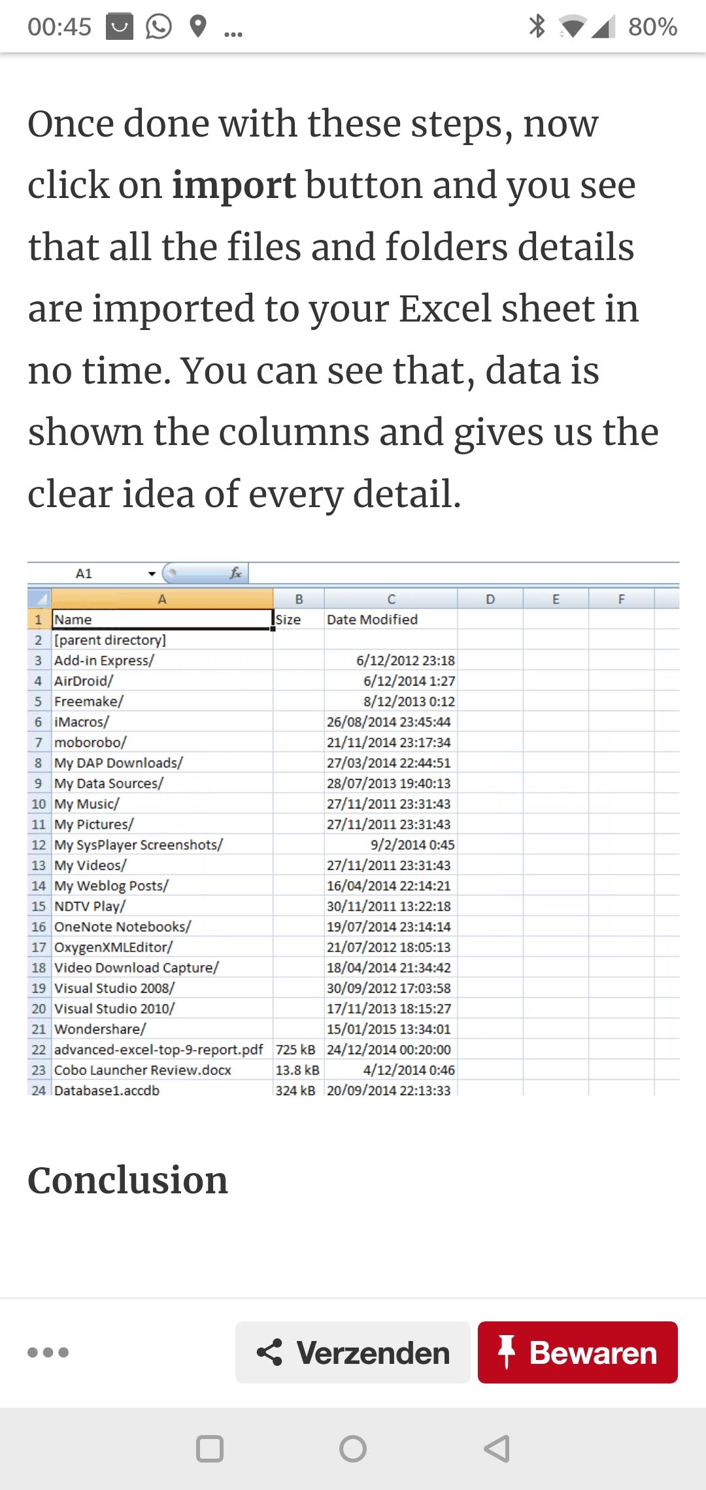Select column B header

299,599
